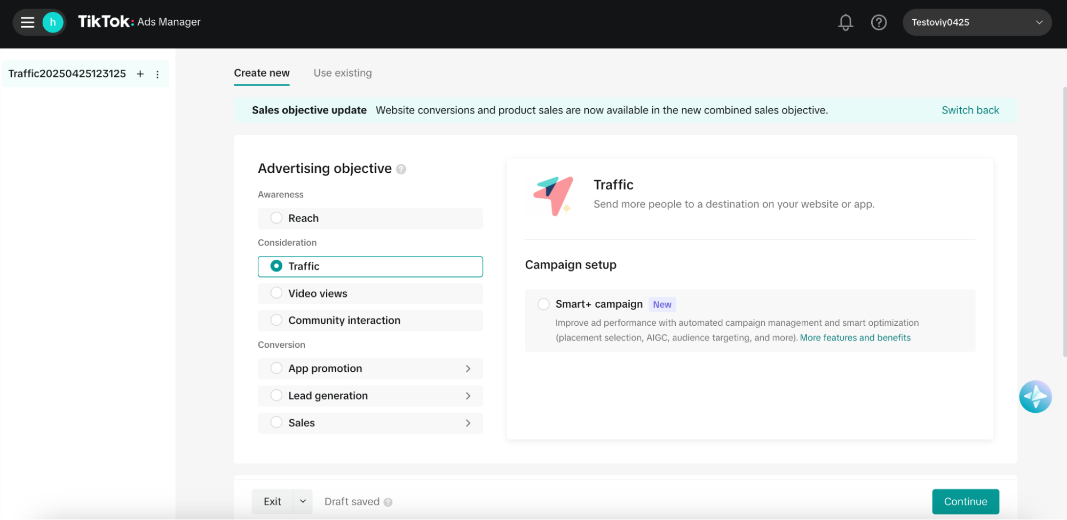
Task: Click the Switch back link
Action: (x=970, y=110)
